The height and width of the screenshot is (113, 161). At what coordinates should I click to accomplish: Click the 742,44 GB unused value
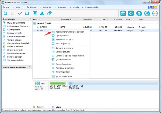tap(118, 31)
